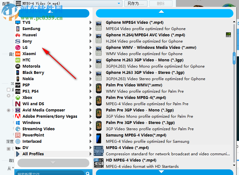This screenshot has height=175, width=239.
Task: Click the Wii and DS icon
Action: [x=18, y=104]
